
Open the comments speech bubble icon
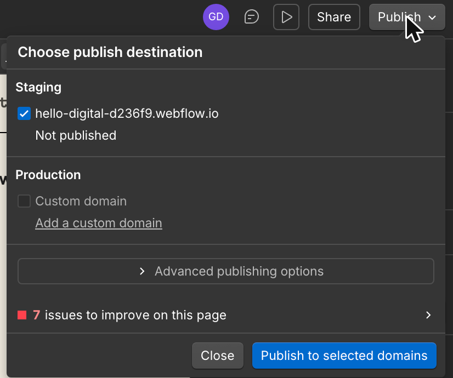(251, 17)
